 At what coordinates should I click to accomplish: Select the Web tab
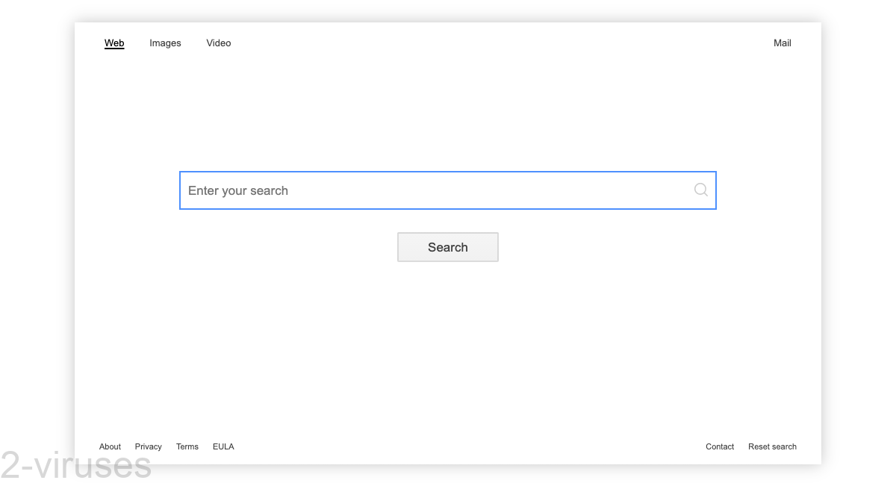pos(114,43)
